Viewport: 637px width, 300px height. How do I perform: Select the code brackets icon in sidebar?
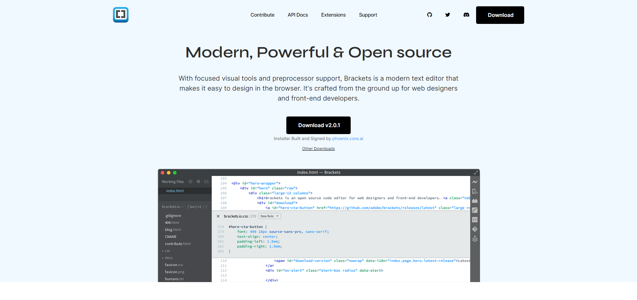(x=475, y=219)
